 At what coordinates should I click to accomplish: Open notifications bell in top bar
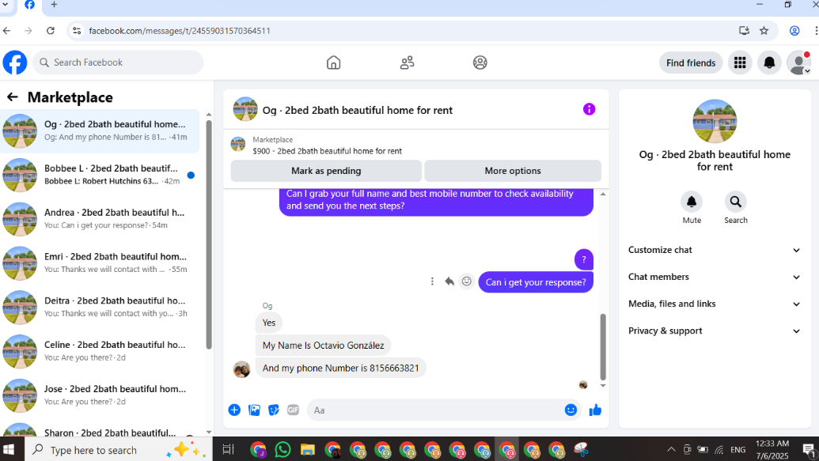769,62
